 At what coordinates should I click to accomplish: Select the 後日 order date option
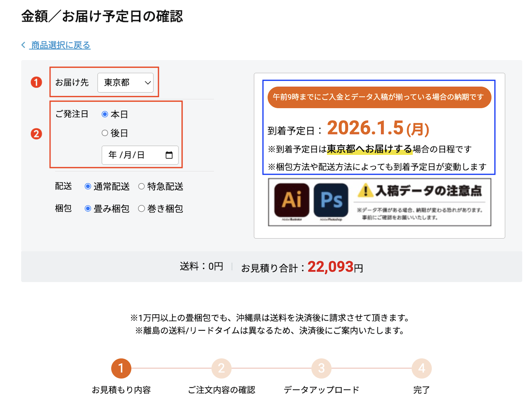click(x=104, y=133)
